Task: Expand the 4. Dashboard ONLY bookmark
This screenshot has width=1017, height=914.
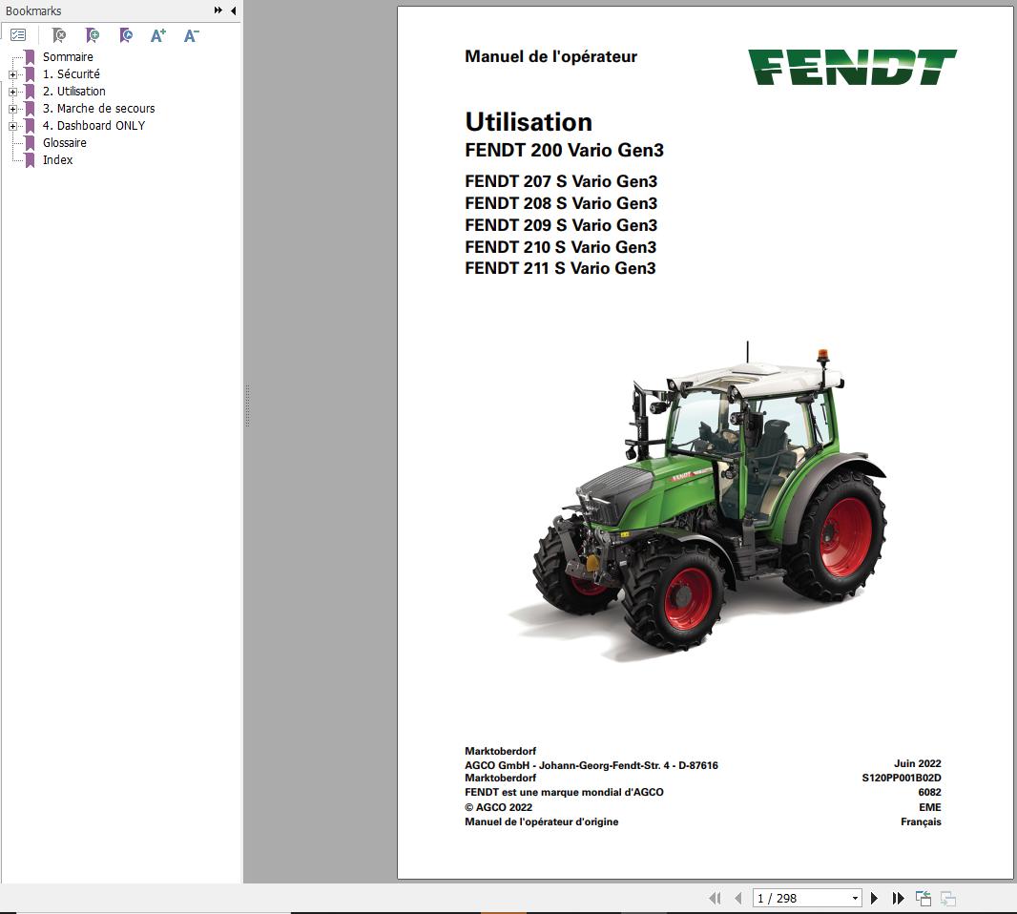Action: [x=13, y=126]
